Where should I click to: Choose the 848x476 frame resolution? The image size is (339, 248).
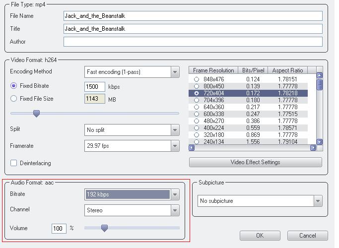(197, 79)
